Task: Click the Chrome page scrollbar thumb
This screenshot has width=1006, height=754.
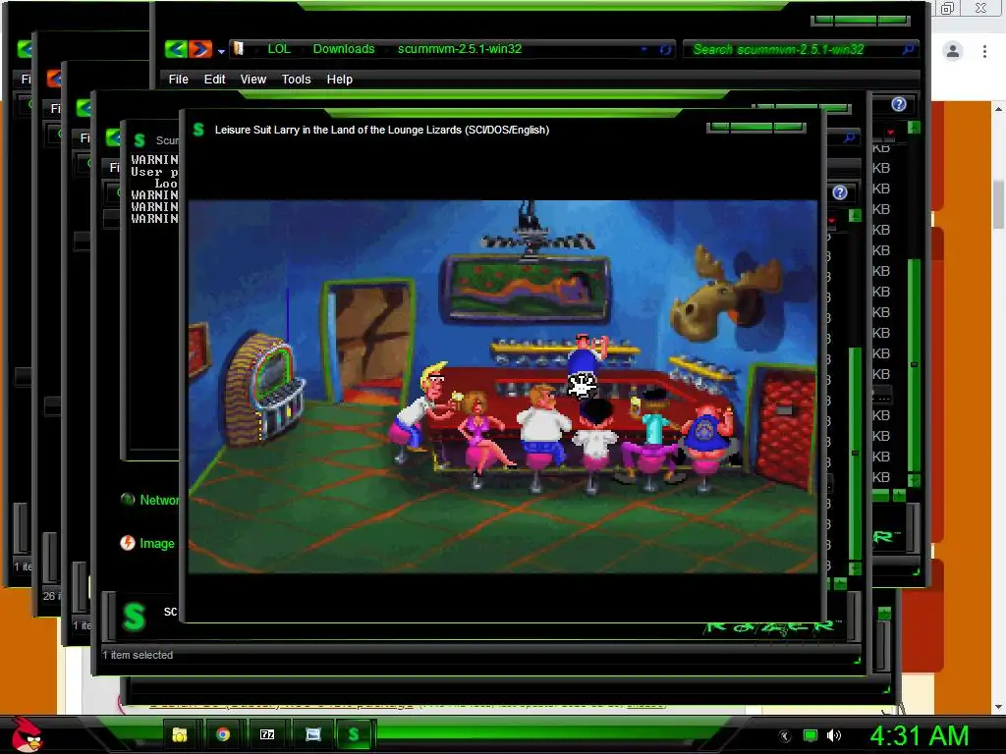Action: (998, 204)
